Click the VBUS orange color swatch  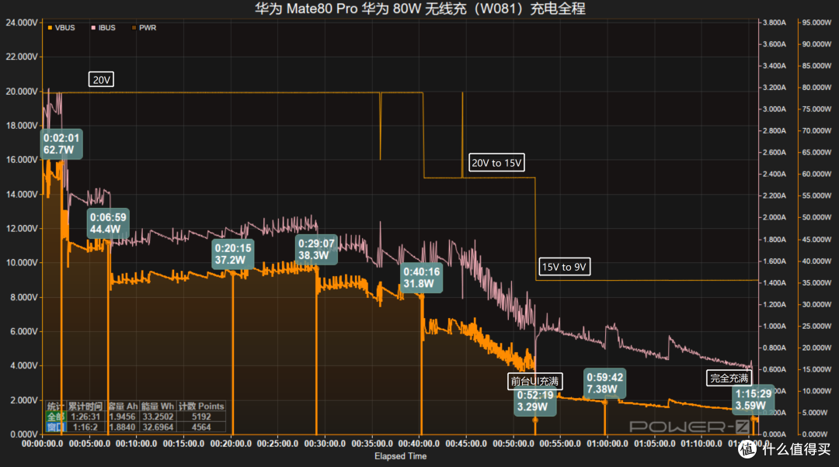pos(50,28)
